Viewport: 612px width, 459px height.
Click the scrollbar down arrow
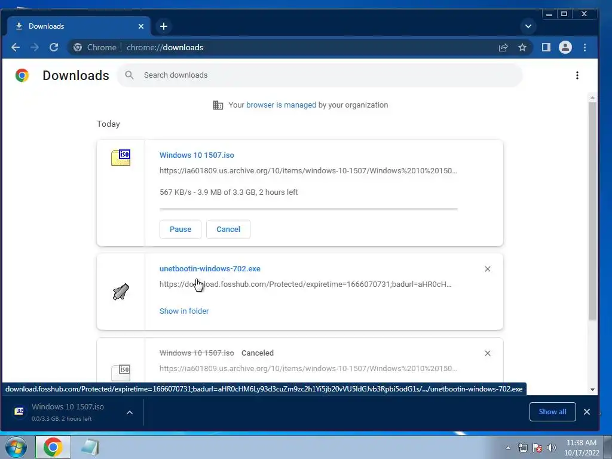pos(592,390)
